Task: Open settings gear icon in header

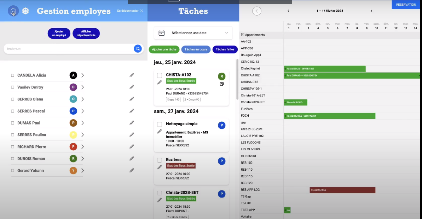Action: click(25, 11)
